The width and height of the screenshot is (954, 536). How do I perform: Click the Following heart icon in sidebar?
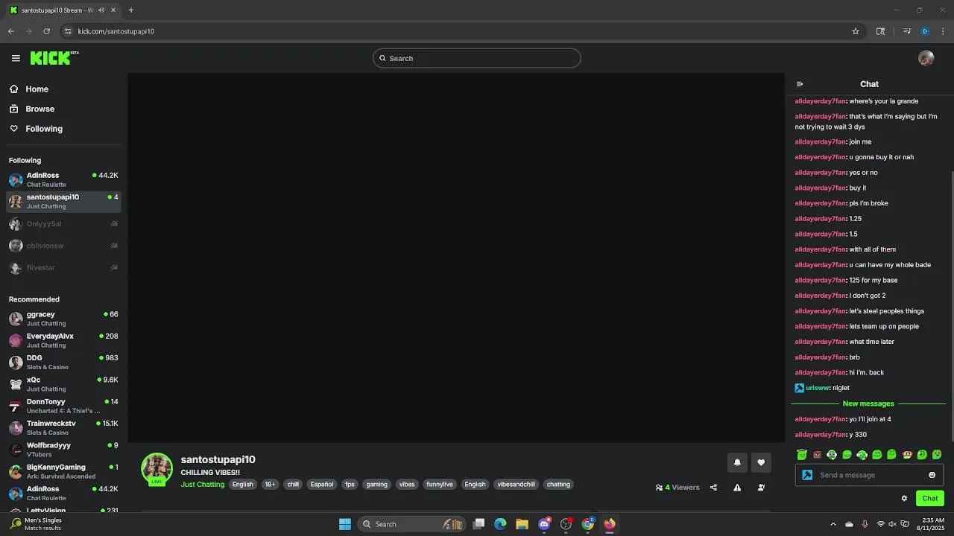[14, 129]
